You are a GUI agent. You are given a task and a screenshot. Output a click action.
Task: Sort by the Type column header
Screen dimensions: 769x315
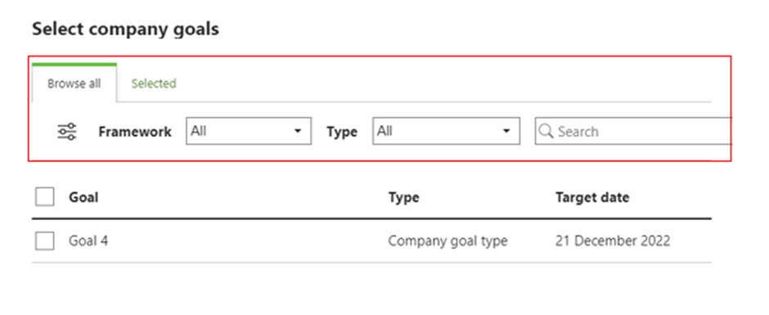(x=403, y=197)
